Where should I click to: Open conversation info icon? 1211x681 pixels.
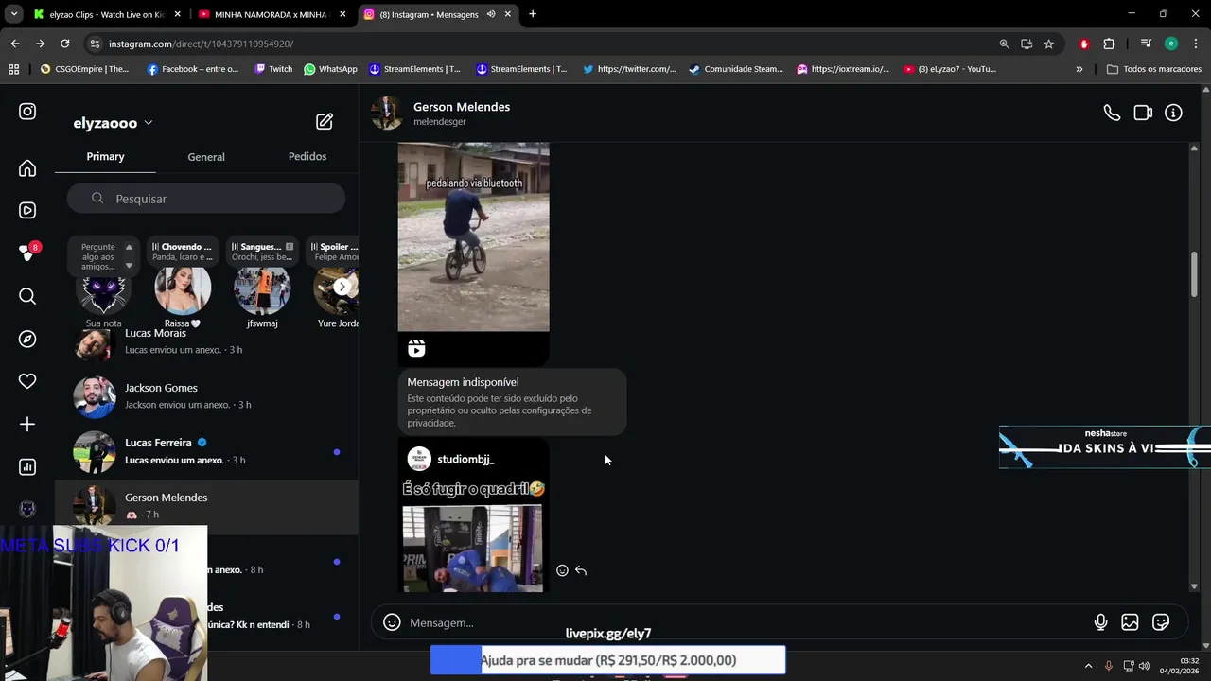(x=1173, y=113)
